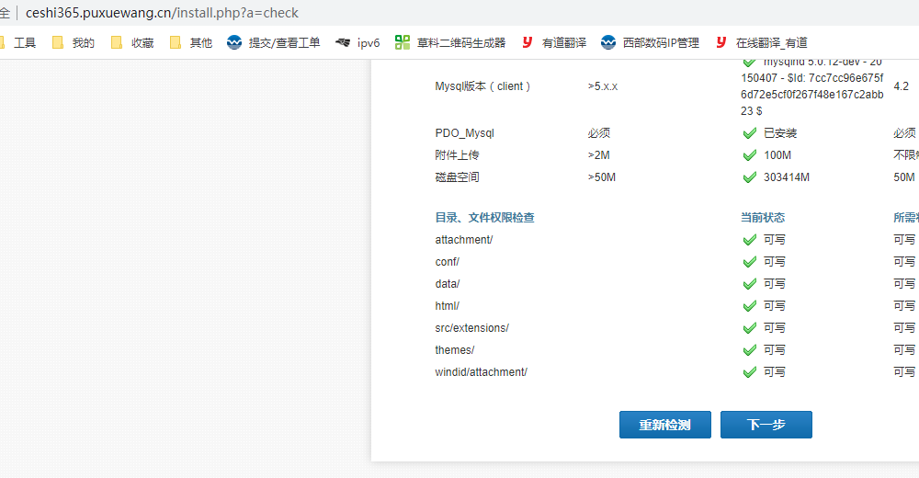This screenshot has height=478, width=919.
Task: Open the 提交/查看工单 bookmark
Action: (x=274, y=43)
